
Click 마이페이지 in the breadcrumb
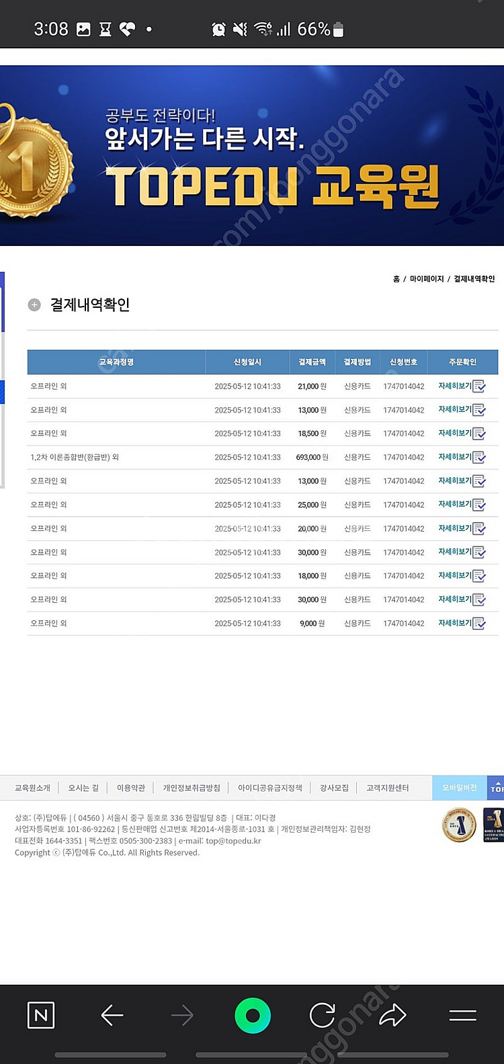[x=427, y=279]
